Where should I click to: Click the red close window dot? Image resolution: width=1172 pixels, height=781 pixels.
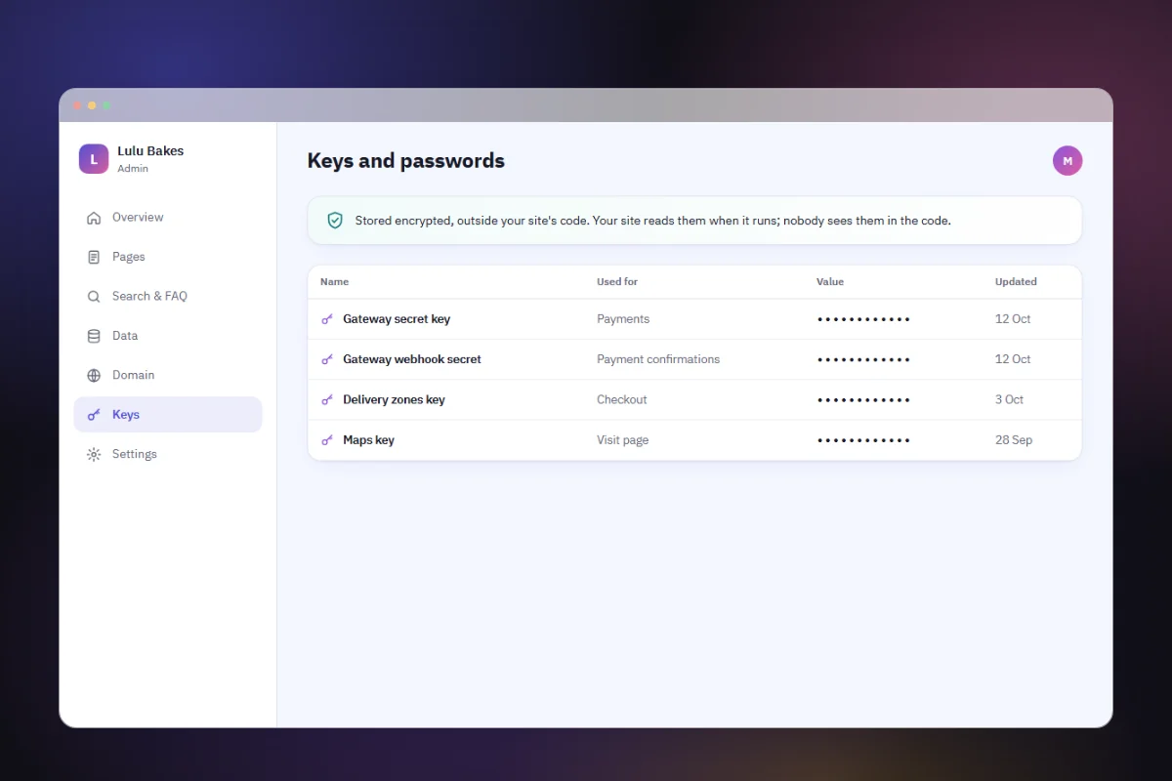[x=77, y=105]
